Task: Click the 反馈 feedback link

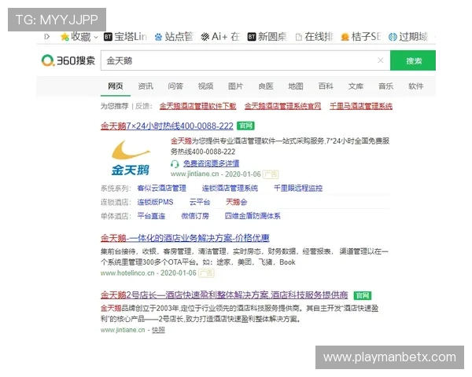Action: 143,106
